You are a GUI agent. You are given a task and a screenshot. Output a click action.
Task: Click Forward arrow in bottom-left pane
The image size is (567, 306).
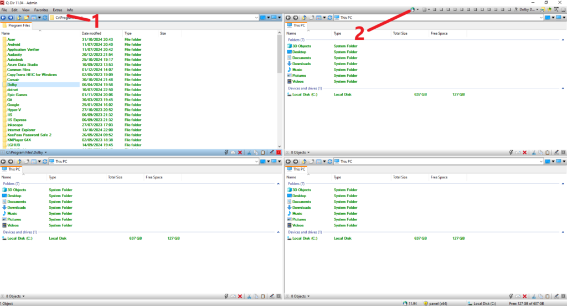pyautogui.click(x=11, y=161)
